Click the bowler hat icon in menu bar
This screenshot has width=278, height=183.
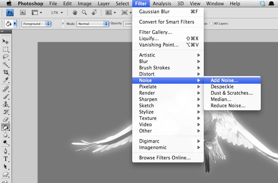[271, 4]
